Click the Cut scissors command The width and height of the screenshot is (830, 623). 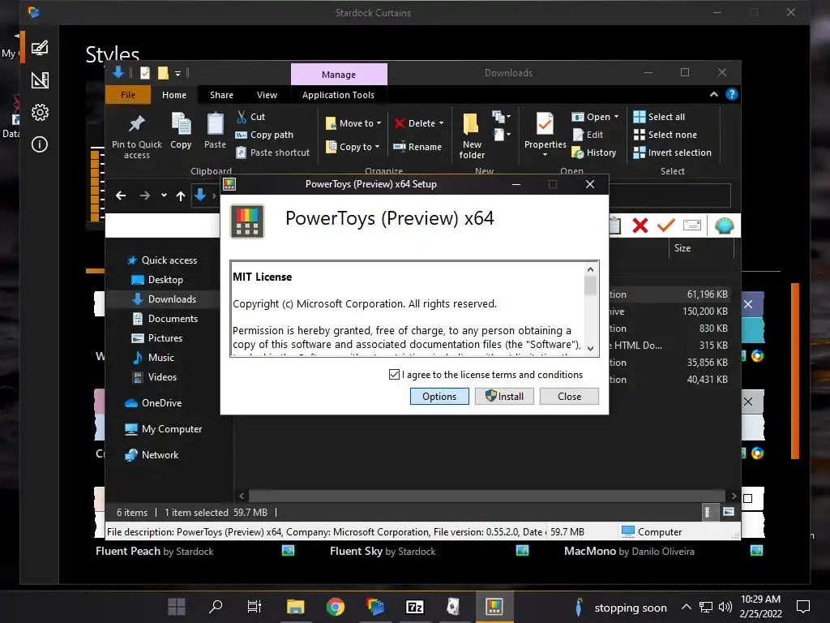click(x=251, y=117)
